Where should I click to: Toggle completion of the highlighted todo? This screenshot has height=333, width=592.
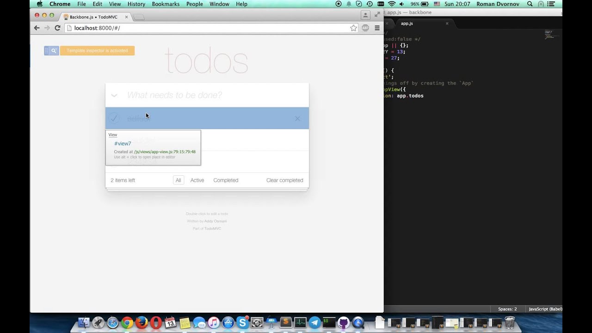114,118
